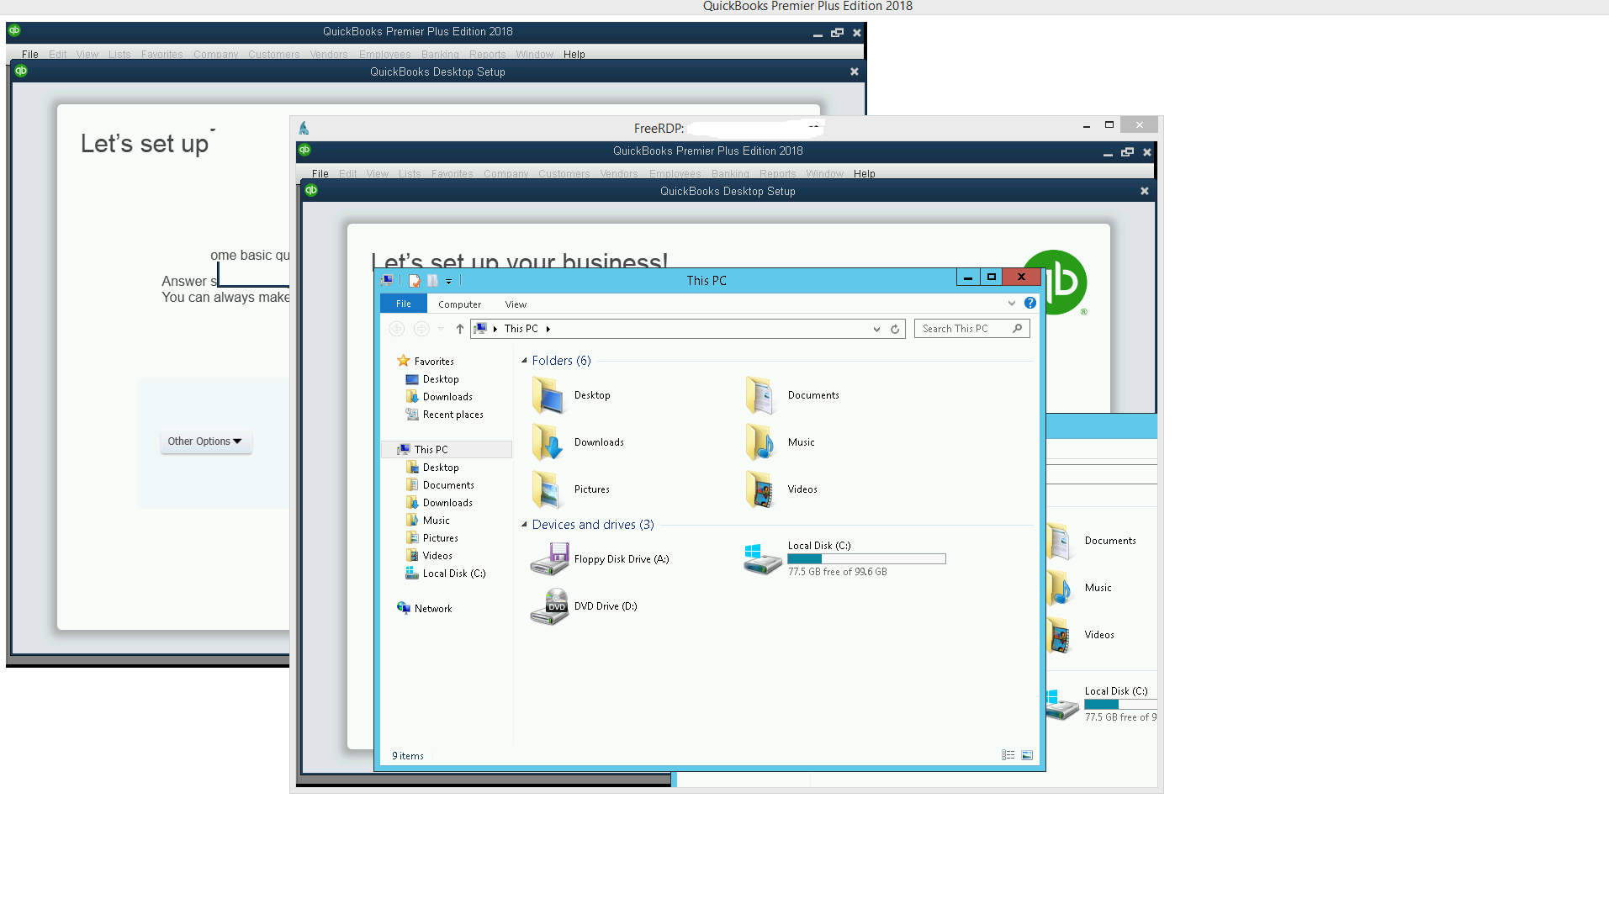The image size is (1609, 904).
Task: Expand Other Options in QuickBooks setup
Action: [204, 441]
